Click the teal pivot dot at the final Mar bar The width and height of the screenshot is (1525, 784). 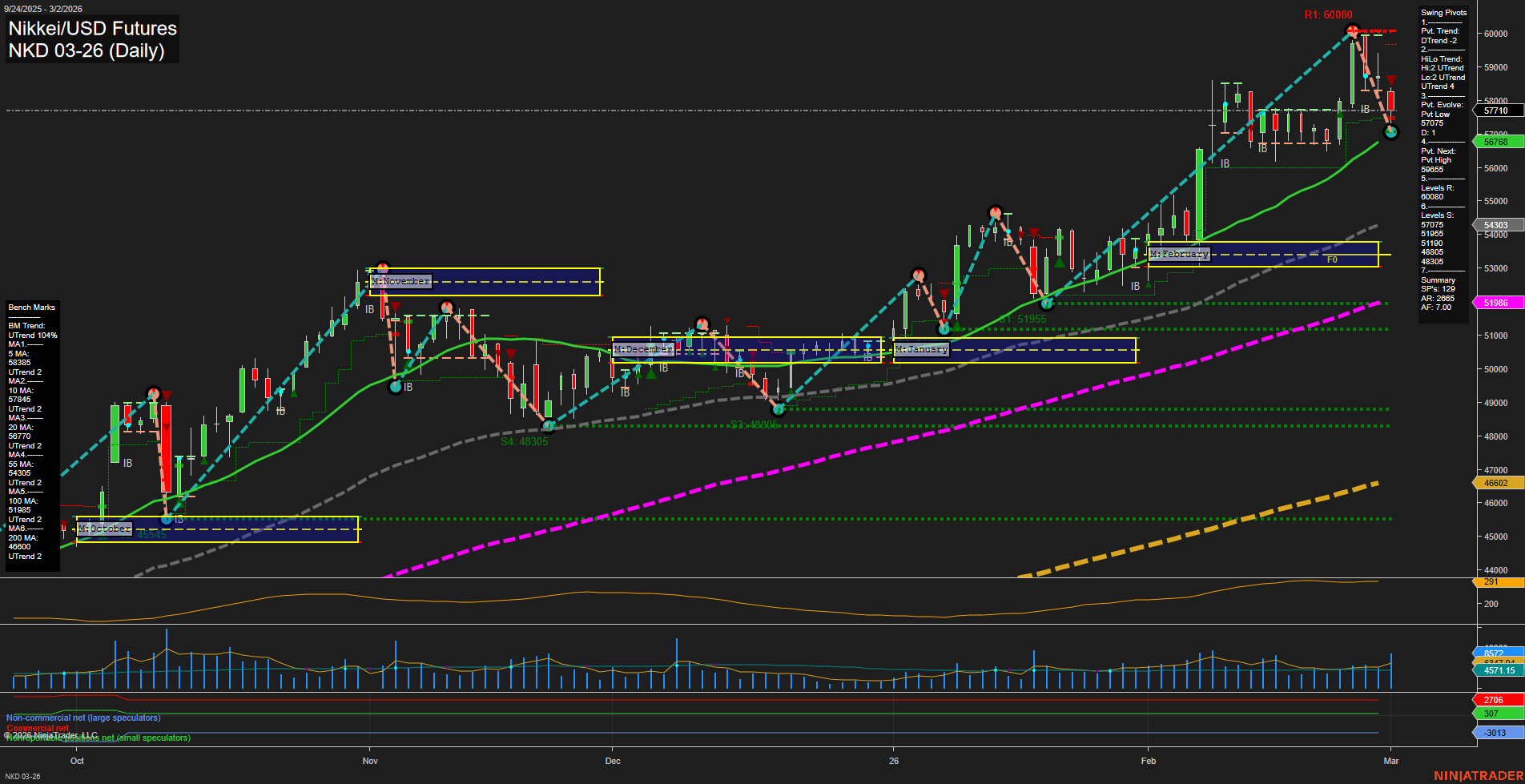point(1391,133)
